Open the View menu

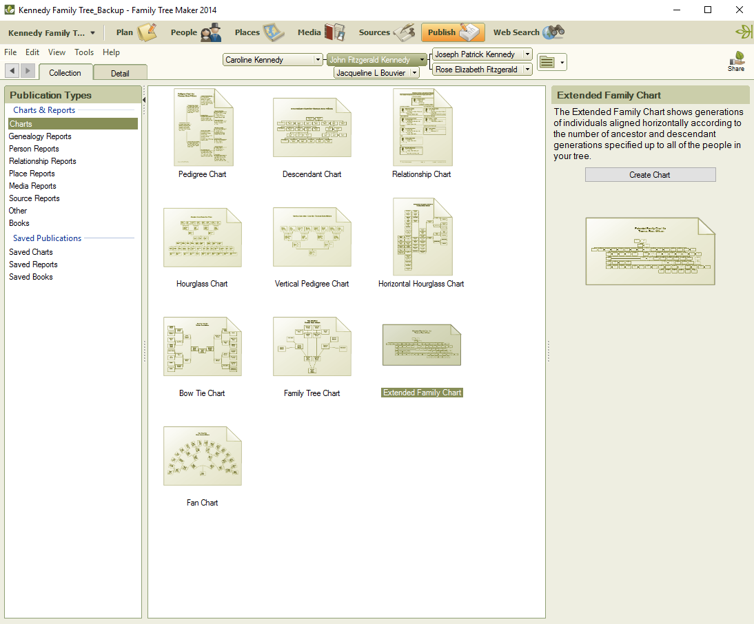(x=57, y=52)
